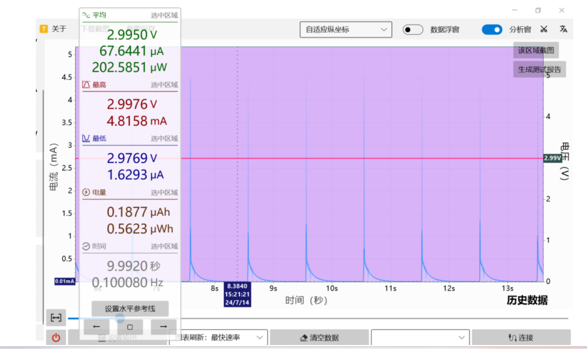Open the language translation icon
The width and height of the screenshot is (587, 349).
[x=563, y=29]
